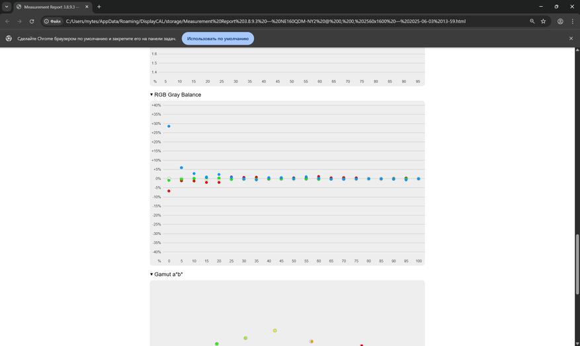Image resolution: width=580 pixels, height=346 pixels.
Task: Click the file info chip in the address bar
Action: [x=52, y=21]
